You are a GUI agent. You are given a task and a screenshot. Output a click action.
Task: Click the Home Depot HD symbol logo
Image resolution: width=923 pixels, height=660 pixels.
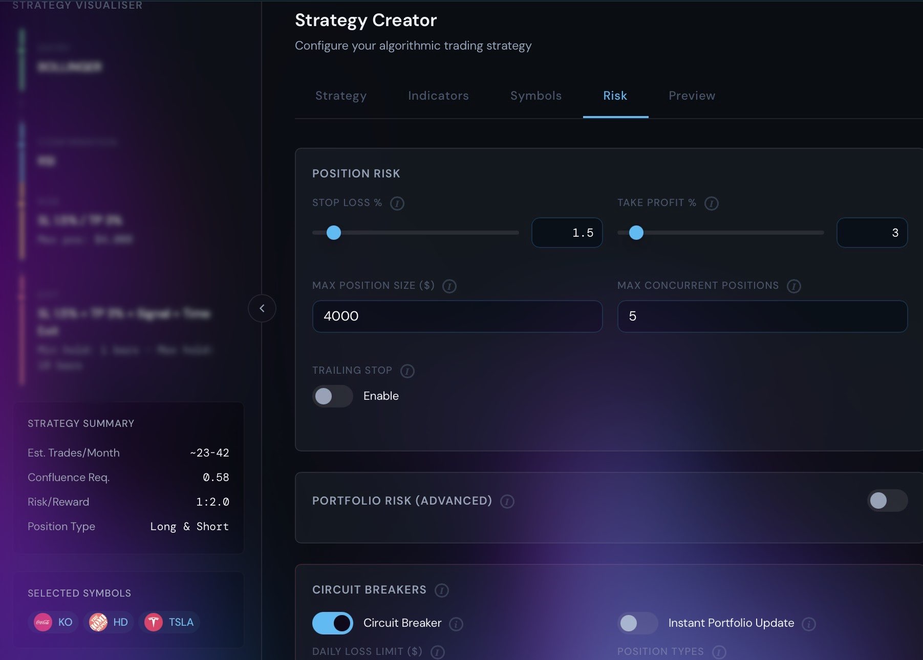[98, 622]
